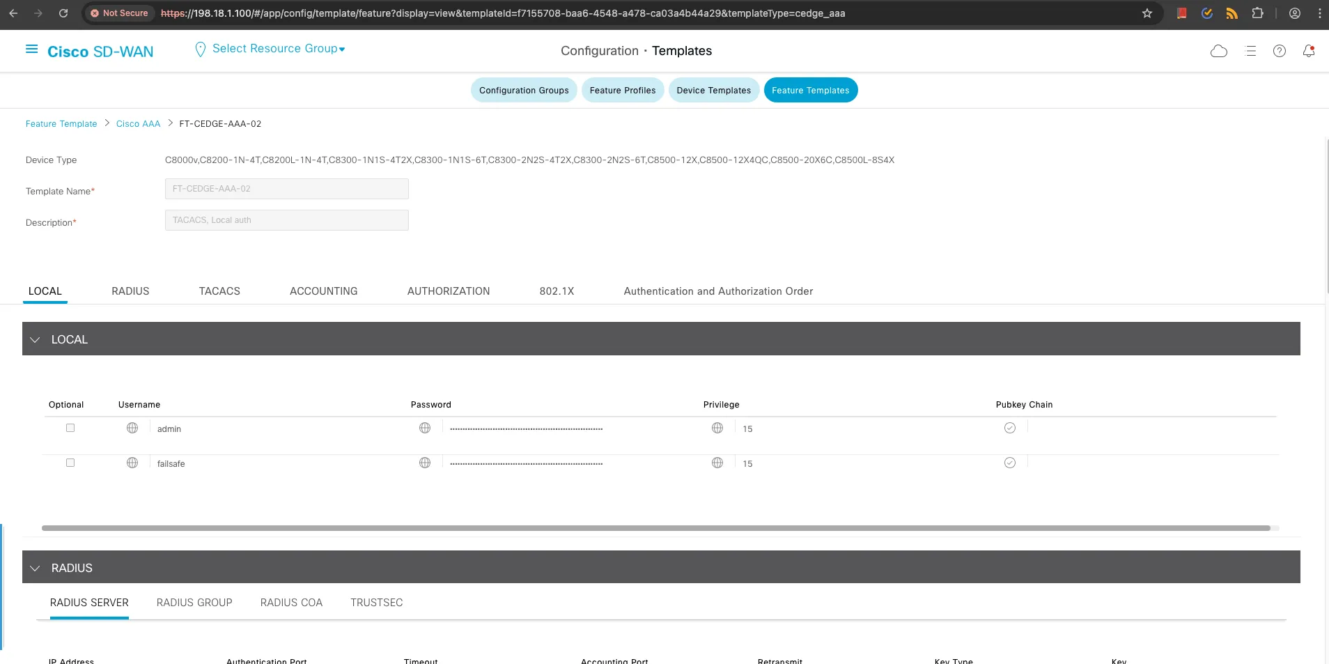Collapse the LOCAL section
The height and width of the screenshot is (664, 1329).
click(x=35, y=339)
